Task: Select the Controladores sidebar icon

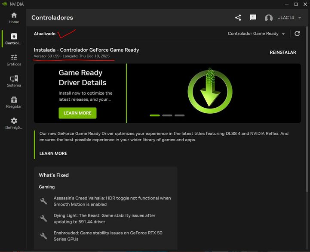Action: tap(14, 39)
